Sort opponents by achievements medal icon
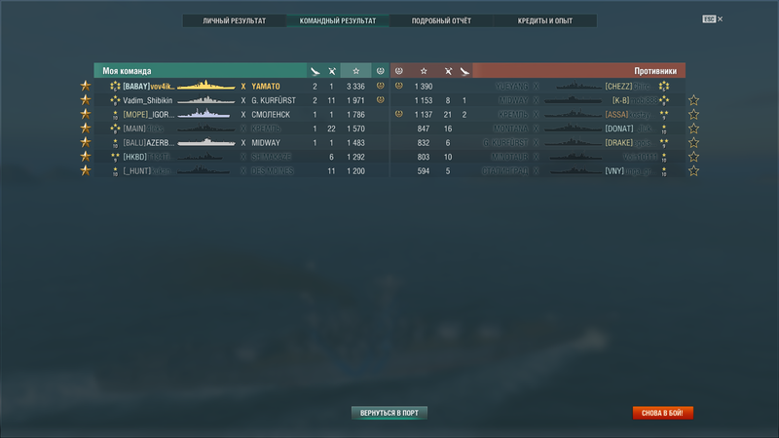The image size is (779, 438). pyautogui.click(x=399, y=71)
